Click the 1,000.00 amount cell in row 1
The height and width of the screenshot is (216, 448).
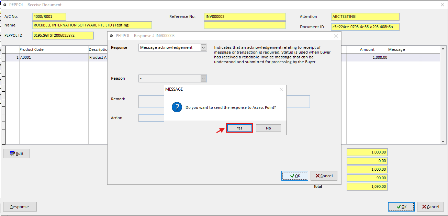(367, 58)
